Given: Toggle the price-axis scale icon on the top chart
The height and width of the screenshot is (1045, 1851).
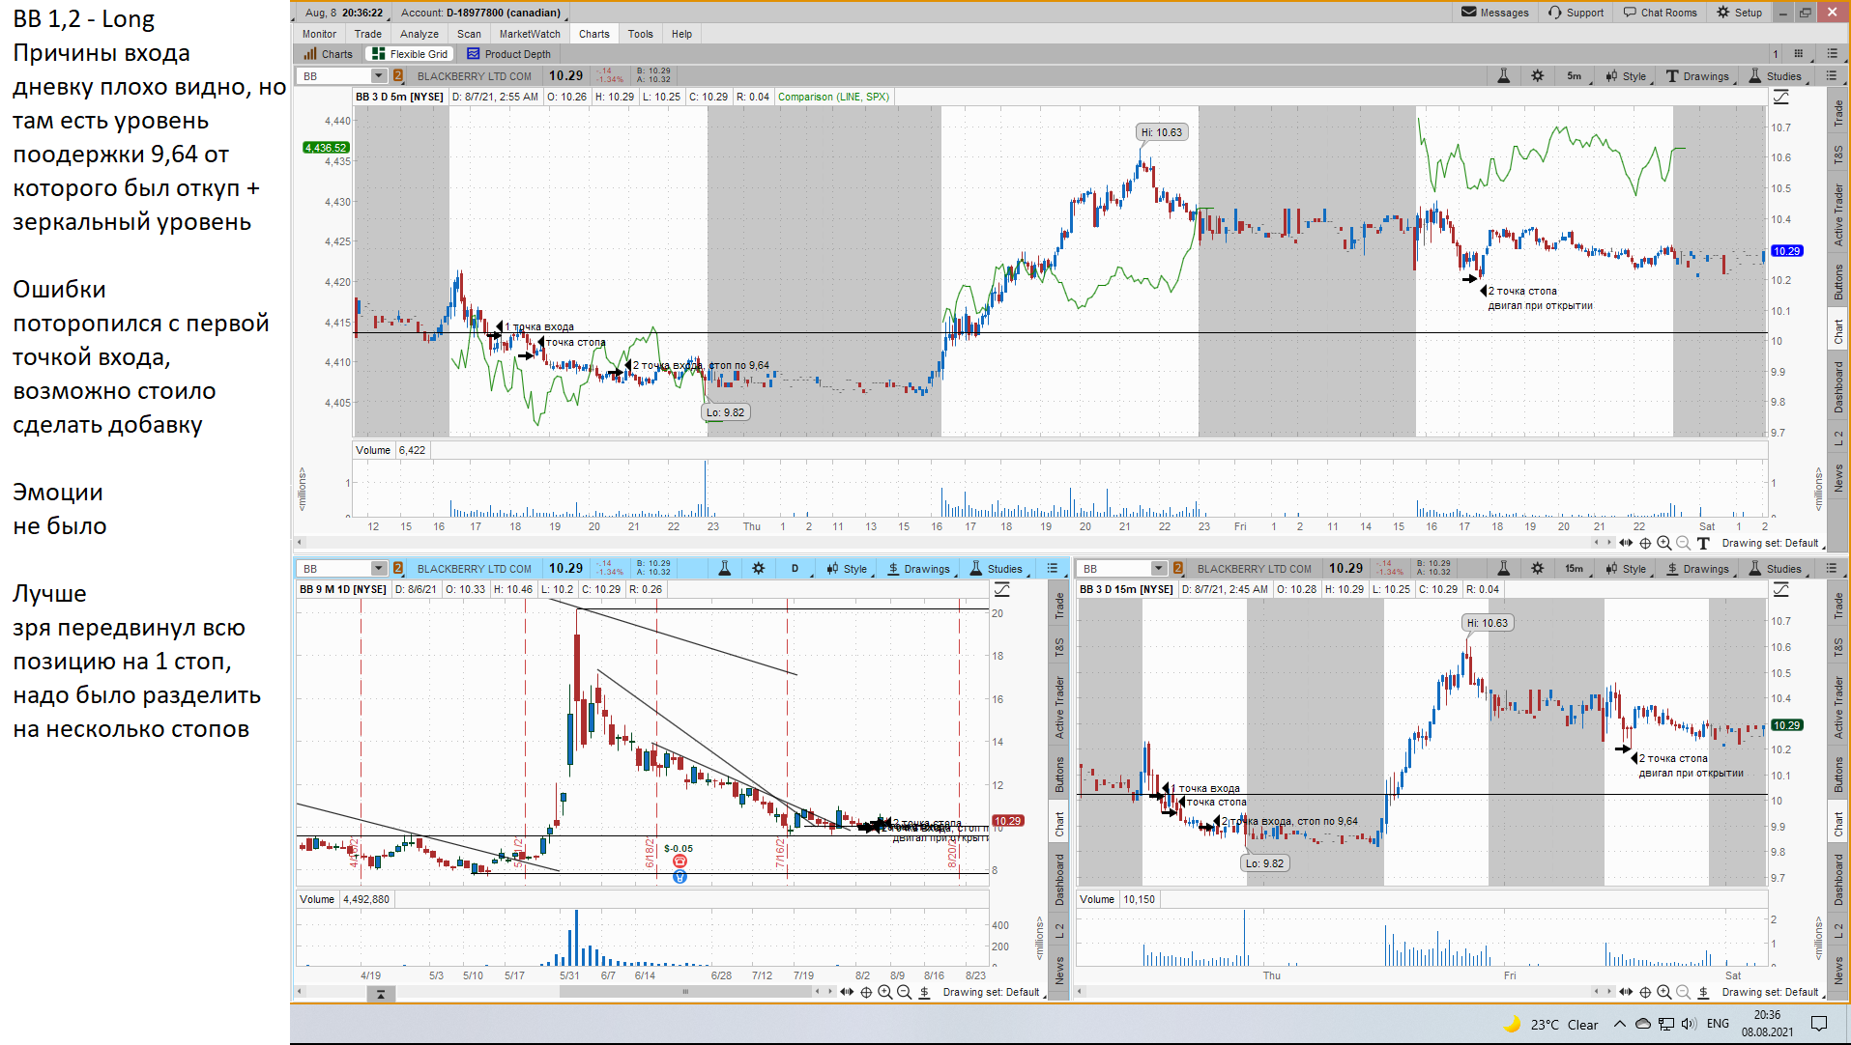Looking at the screenshot, I should click(1780, 97).
